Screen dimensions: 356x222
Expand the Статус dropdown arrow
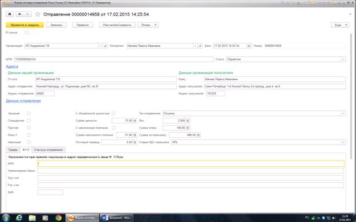[x=343, y=59]
